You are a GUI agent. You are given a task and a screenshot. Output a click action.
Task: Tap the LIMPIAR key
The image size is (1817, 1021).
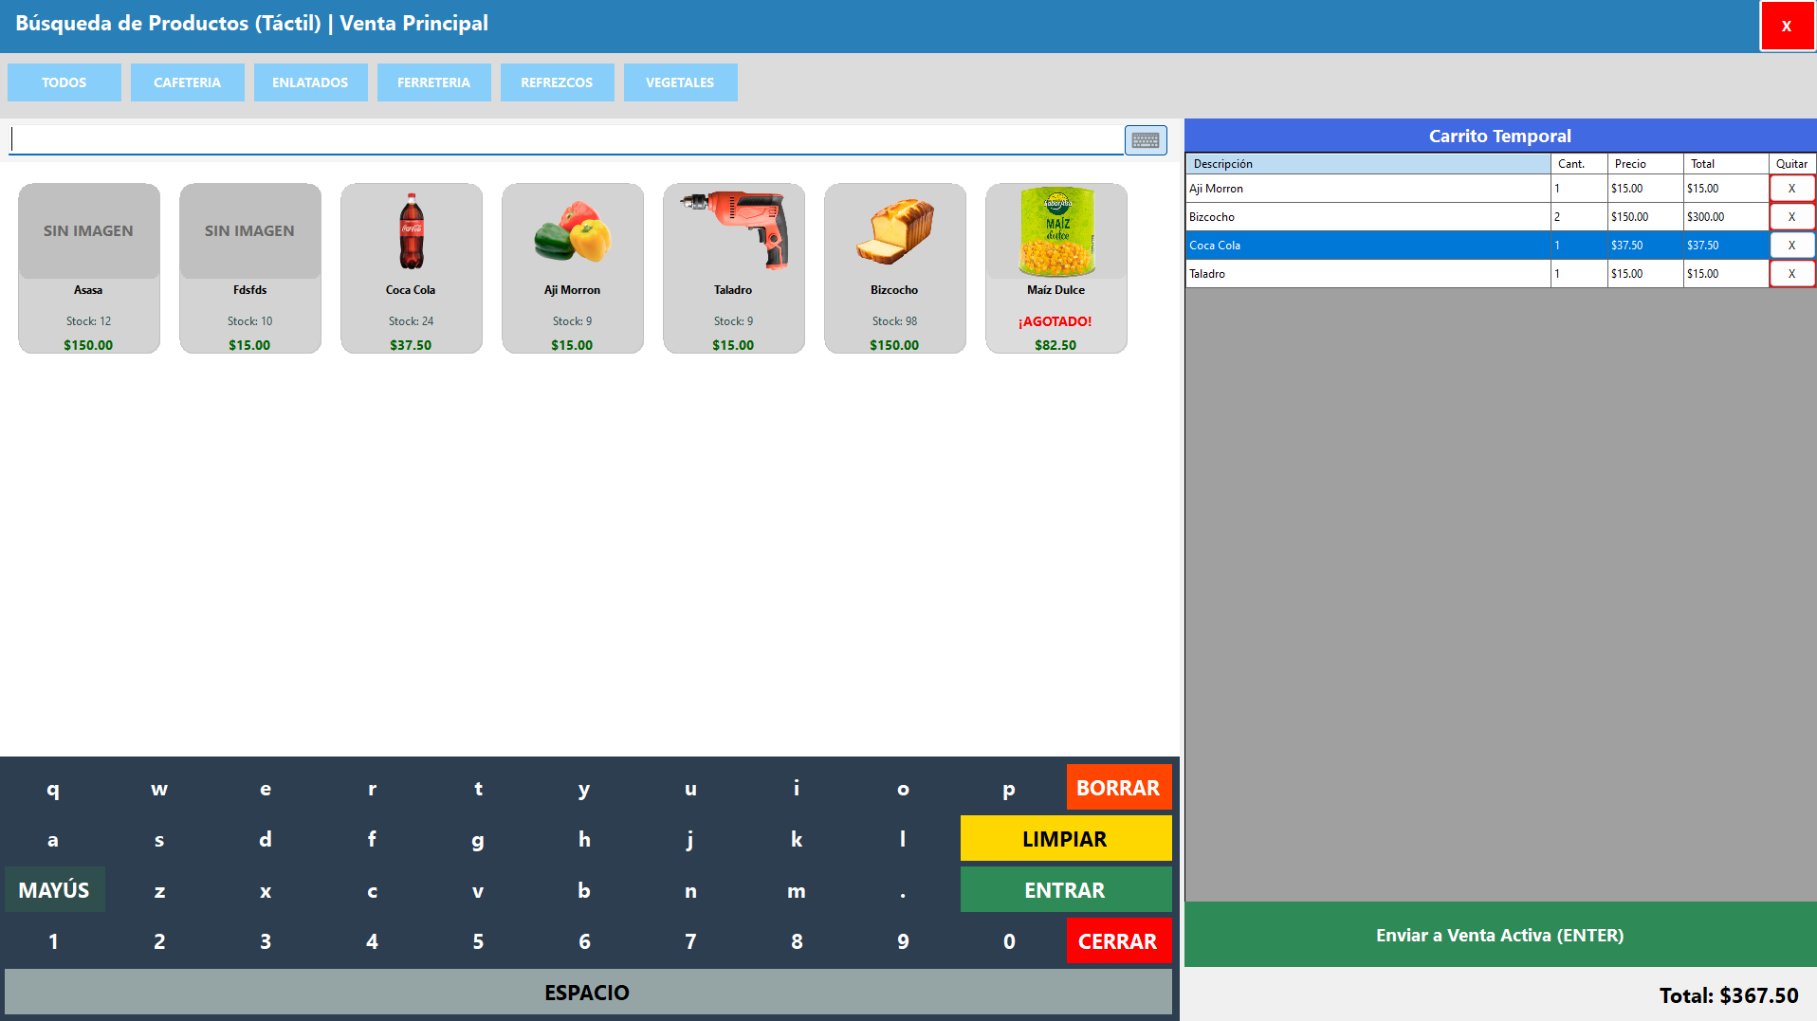(x=1066, y=839)
